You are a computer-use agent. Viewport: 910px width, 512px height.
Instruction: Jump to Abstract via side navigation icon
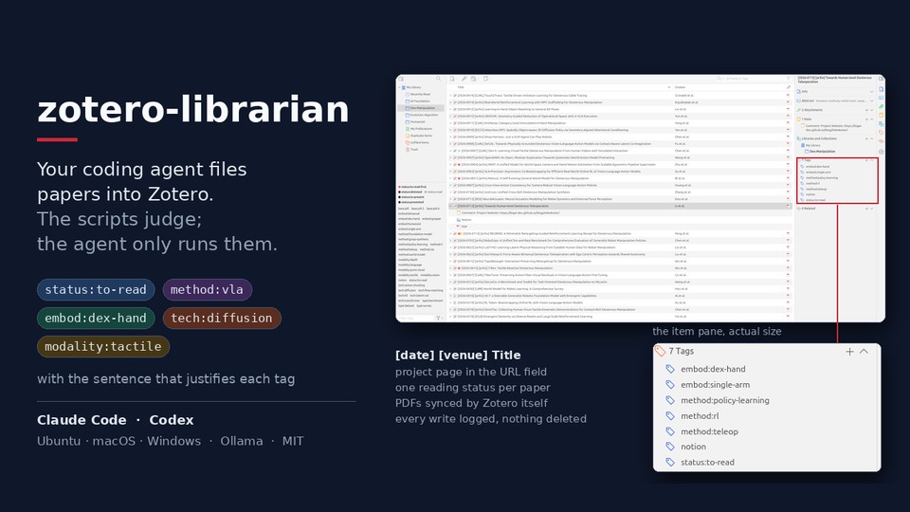(881, 98)
